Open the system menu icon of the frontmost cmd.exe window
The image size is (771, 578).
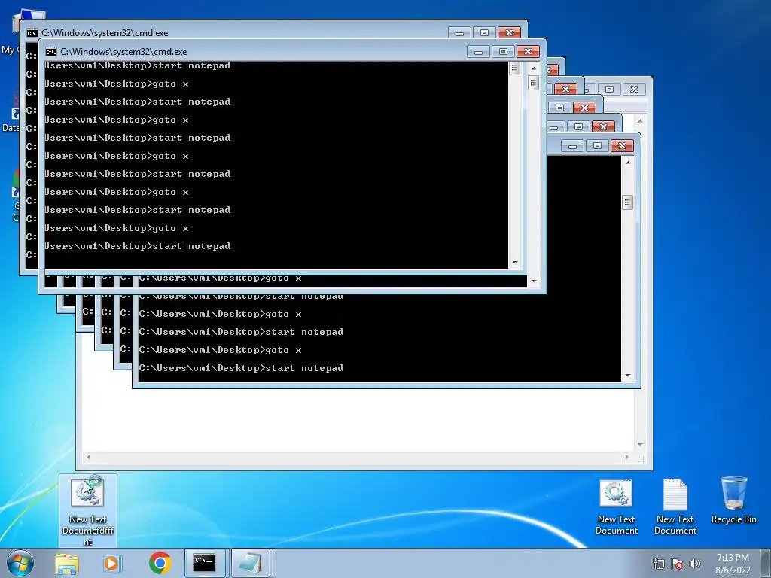[x=50, y=52]
